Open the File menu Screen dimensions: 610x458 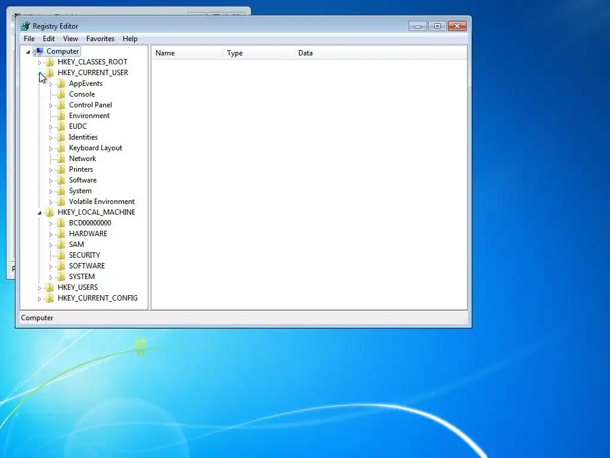pos(29,39)
